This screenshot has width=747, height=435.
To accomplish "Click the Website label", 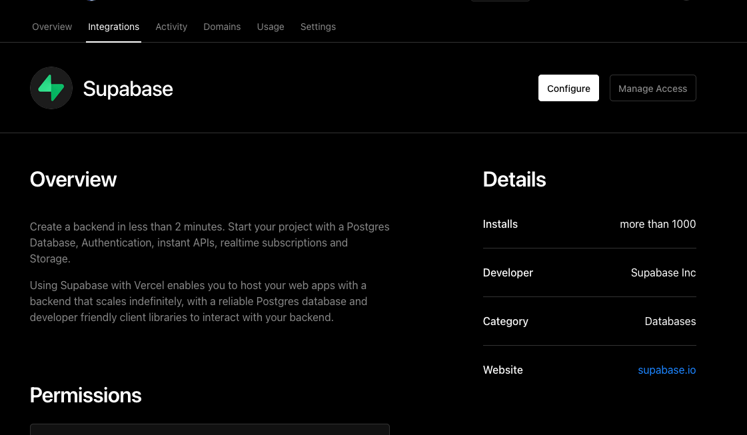I will [x=502, y=370].
